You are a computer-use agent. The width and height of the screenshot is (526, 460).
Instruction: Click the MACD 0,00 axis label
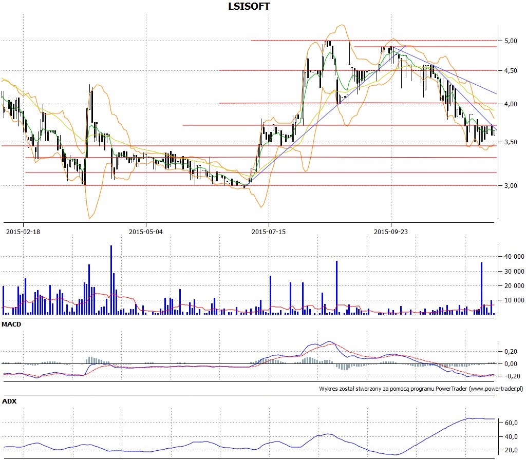point(511,364)
